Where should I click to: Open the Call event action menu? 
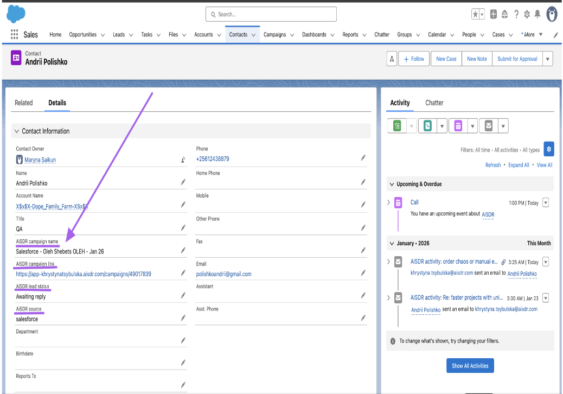pos(546,202)
